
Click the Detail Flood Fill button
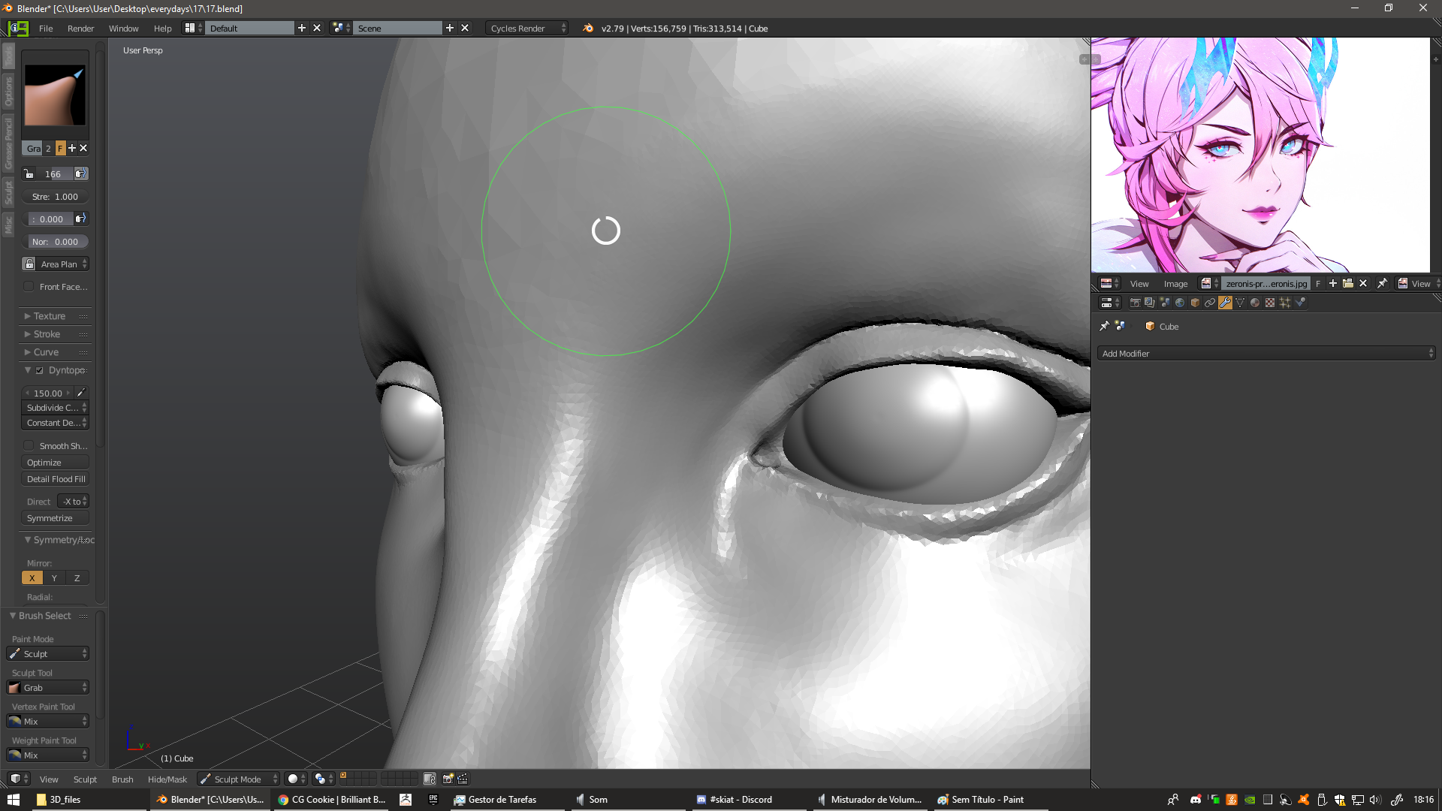click(56, 479)
